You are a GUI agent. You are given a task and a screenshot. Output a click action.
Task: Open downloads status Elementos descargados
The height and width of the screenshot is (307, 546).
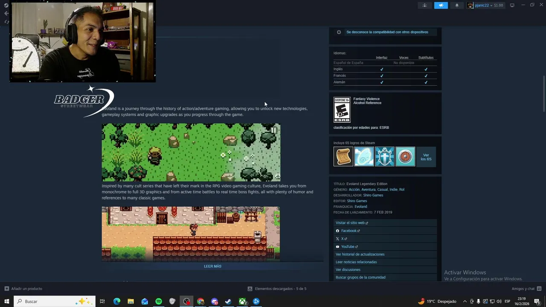tap(277, 289)
